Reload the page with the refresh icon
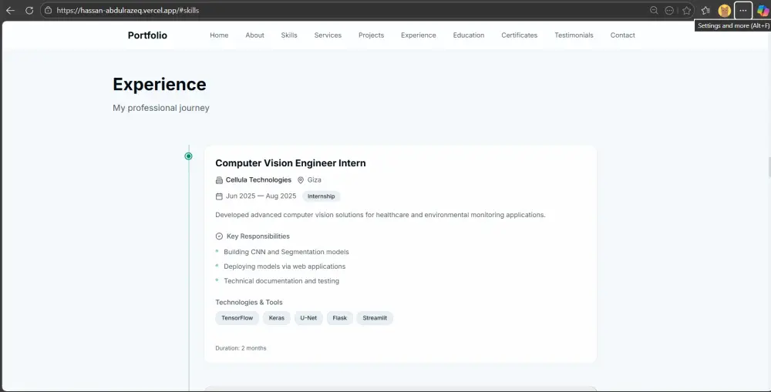This screenshot has height=392, width=771. [x=29, y=11]
